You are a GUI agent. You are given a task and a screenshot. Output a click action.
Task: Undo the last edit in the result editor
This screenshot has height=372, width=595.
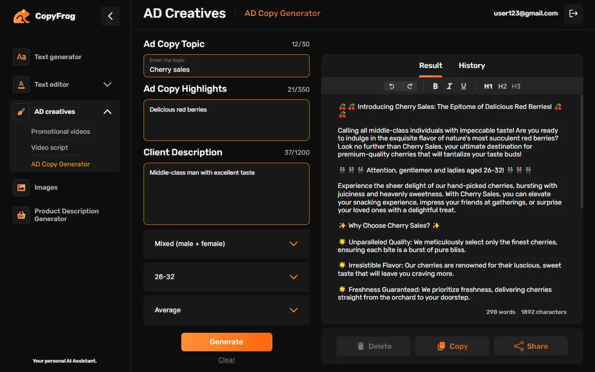(x=392, y=86)
